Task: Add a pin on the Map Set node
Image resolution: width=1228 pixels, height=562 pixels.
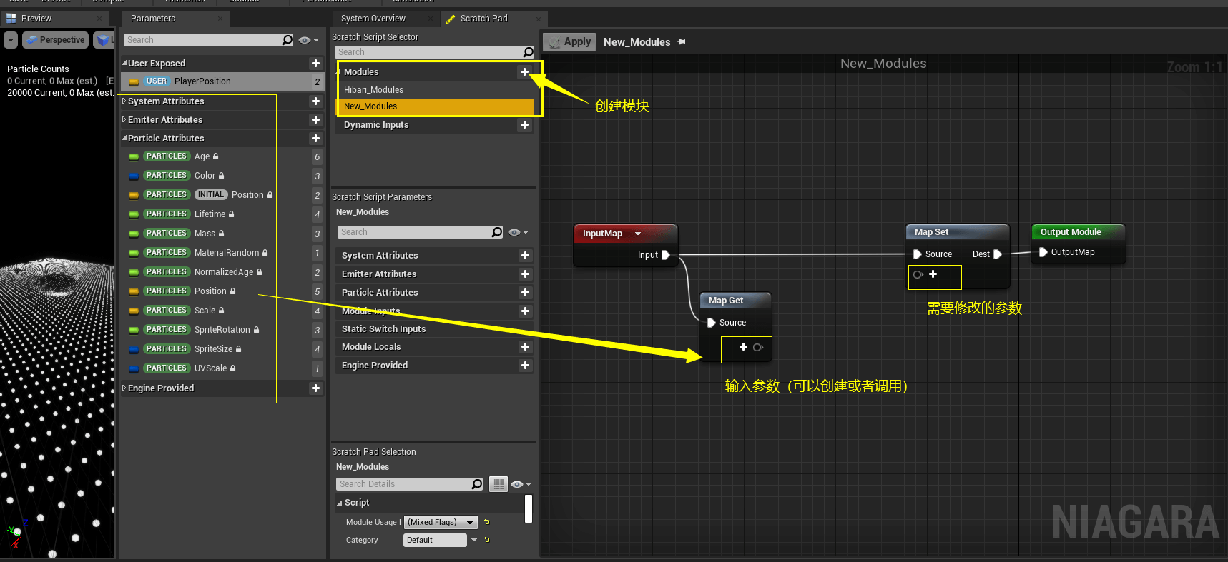Action: click(933, 274)
